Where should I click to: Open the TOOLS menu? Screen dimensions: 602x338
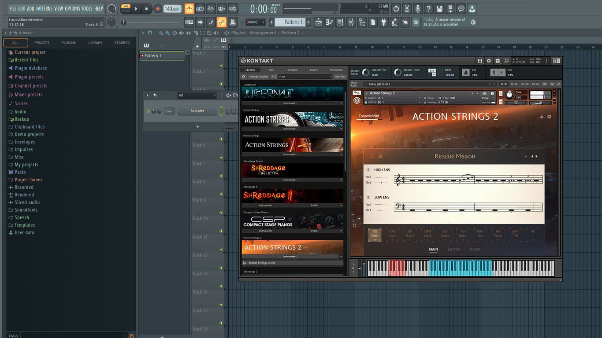[x=87, y=8]
